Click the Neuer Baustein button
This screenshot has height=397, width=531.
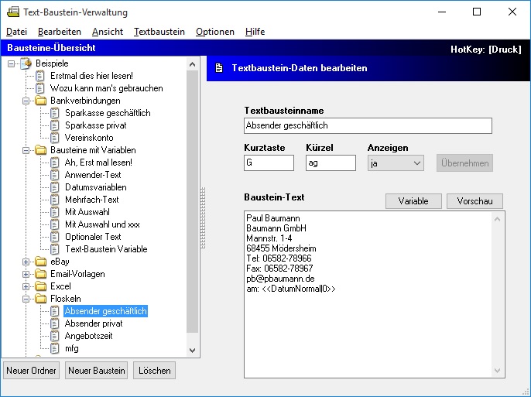click(96, 371)
